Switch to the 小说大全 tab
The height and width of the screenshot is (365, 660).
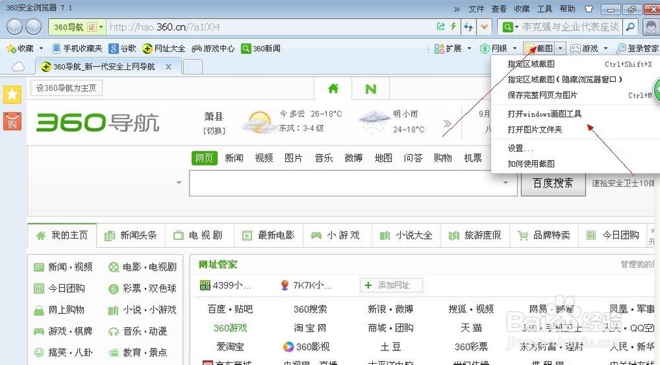[x=406, y=235]
